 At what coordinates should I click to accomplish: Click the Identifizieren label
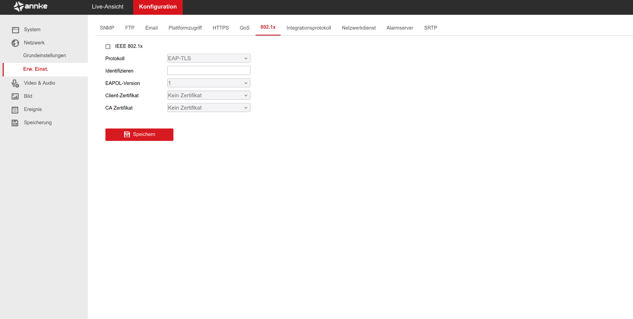119,71
